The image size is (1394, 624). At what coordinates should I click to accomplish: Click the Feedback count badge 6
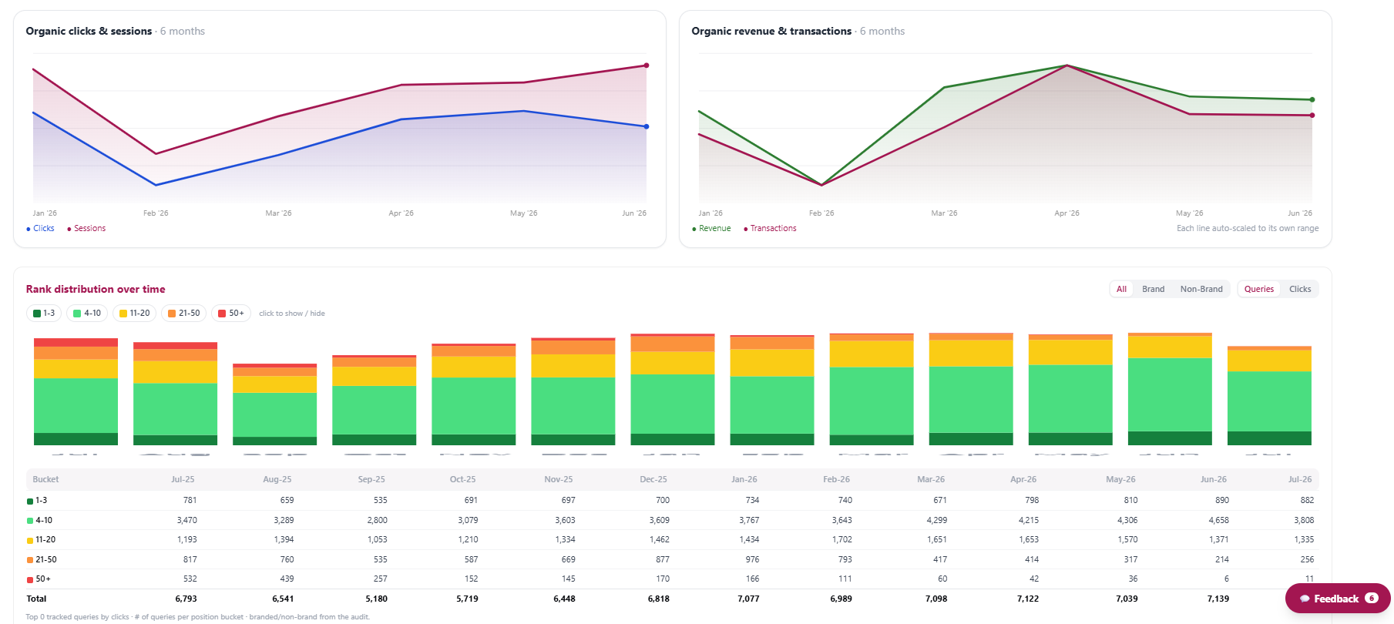1372,598
